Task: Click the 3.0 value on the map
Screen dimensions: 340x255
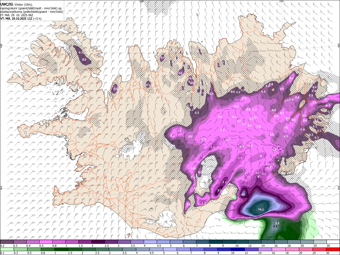Action: pyautogui.click(x=219, y=191)
